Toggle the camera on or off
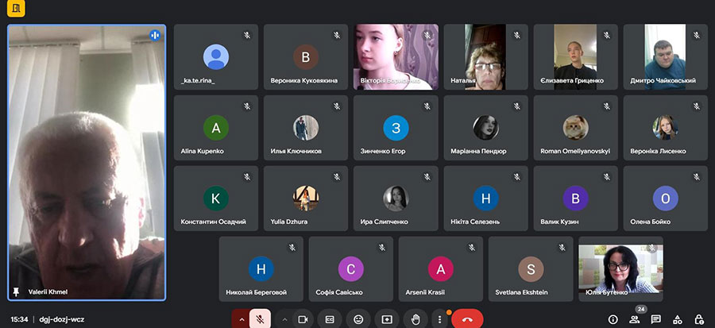The width and height of the screenshot is (715, 328). 303,318
